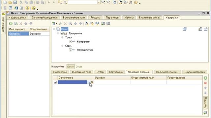Open the Пользовательские settings tab
Image resolution: width=211 pixels, height=118 pixels.
[x=167, y=72]
